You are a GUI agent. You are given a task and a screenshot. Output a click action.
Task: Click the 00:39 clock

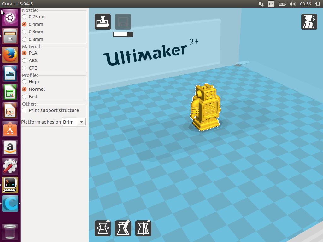pos(305,4)
